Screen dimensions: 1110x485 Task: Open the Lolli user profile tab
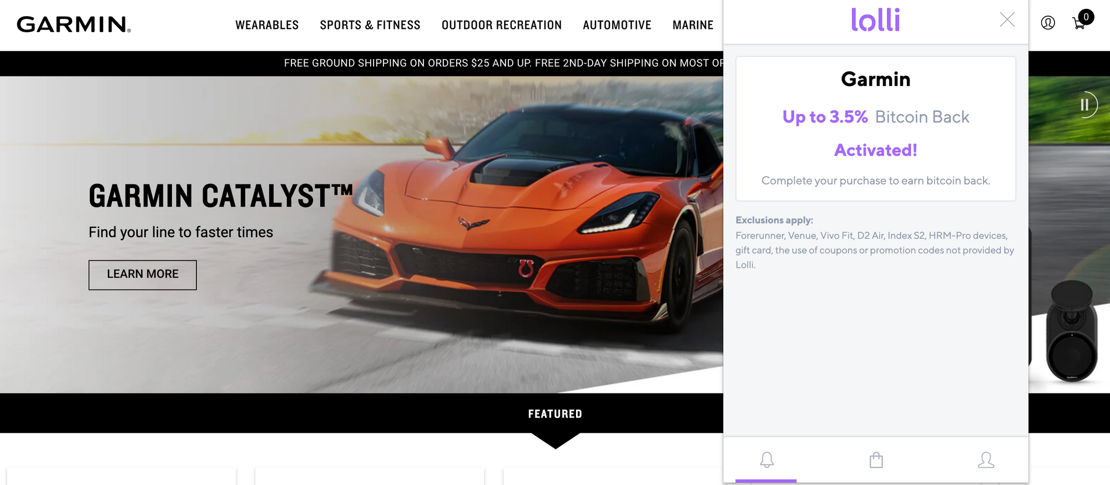tap(986, 460)
